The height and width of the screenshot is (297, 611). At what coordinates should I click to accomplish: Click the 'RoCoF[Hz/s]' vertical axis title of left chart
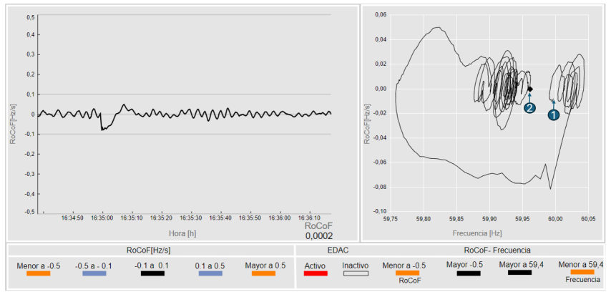click(x=13, y=124)
